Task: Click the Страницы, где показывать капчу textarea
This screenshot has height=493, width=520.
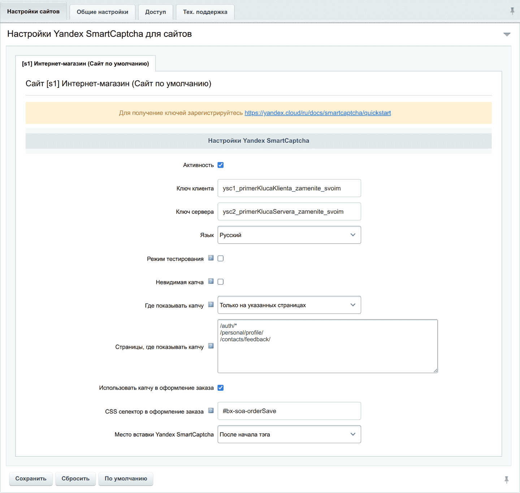Action: [328, 346]
